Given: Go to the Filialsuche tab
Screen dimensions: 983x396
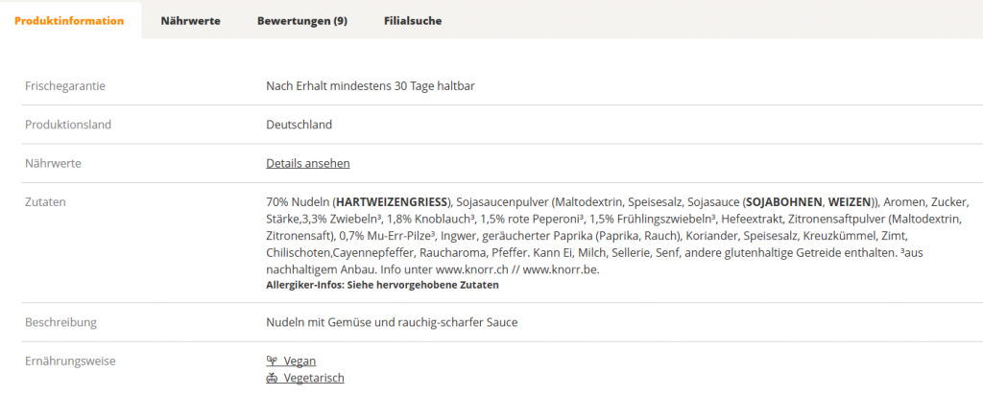Looking at the screenshot, I should (x=412, y=21).
